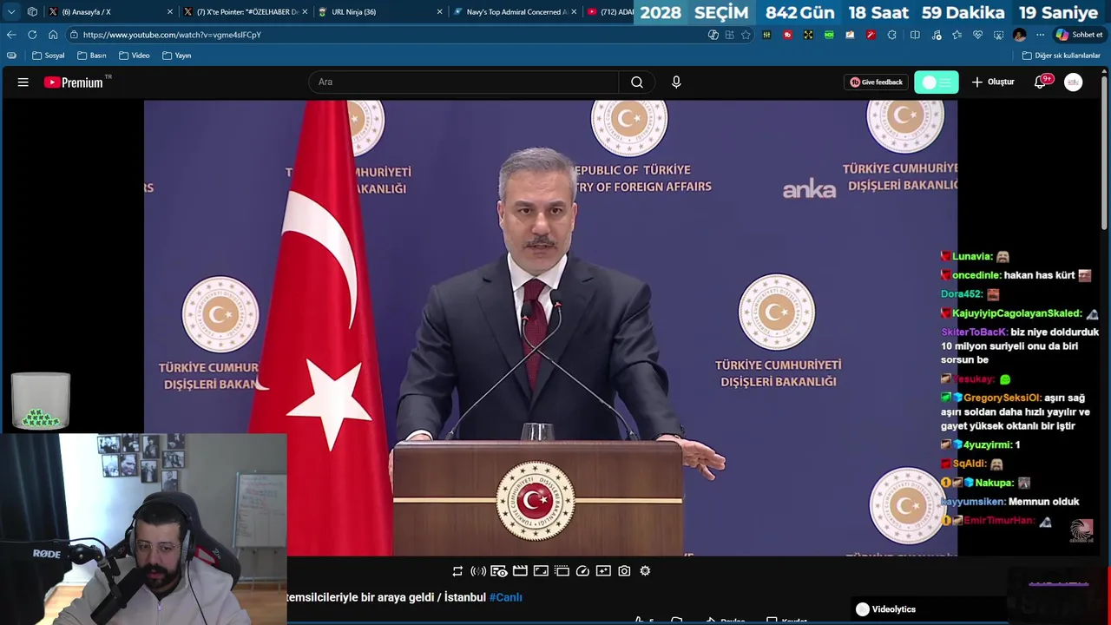The image size is (1111, 625).
Task: Open playback speed gauge icon
Action: [582, 571]
